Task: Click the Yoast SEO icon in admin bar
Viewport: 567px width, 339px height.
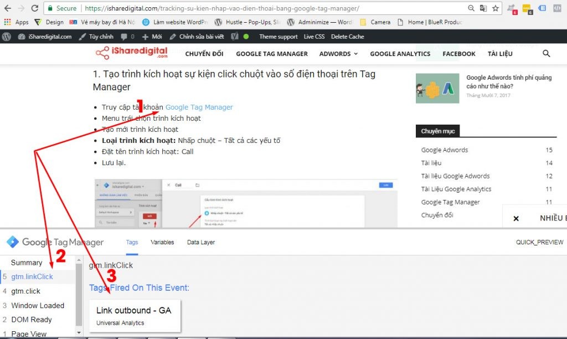Action: (x=235, y=37)
